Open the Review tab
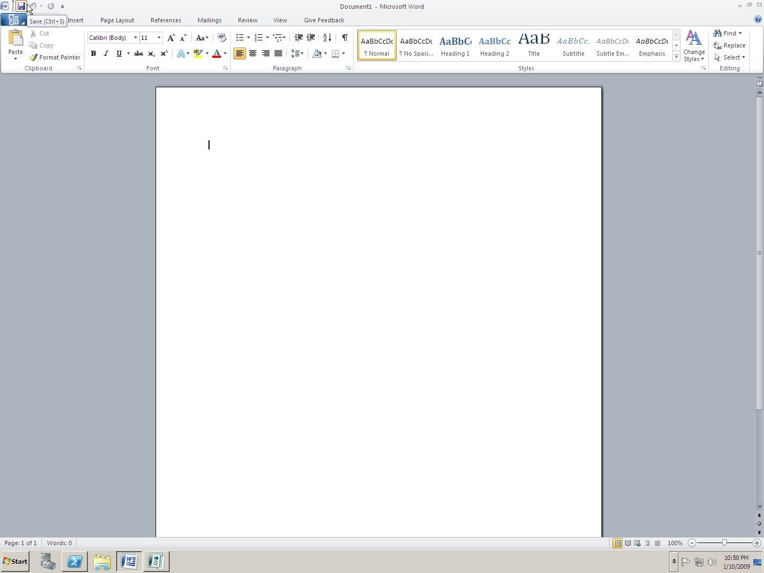The width and height of the screenshot is (764, 573). tap(247, 20)
